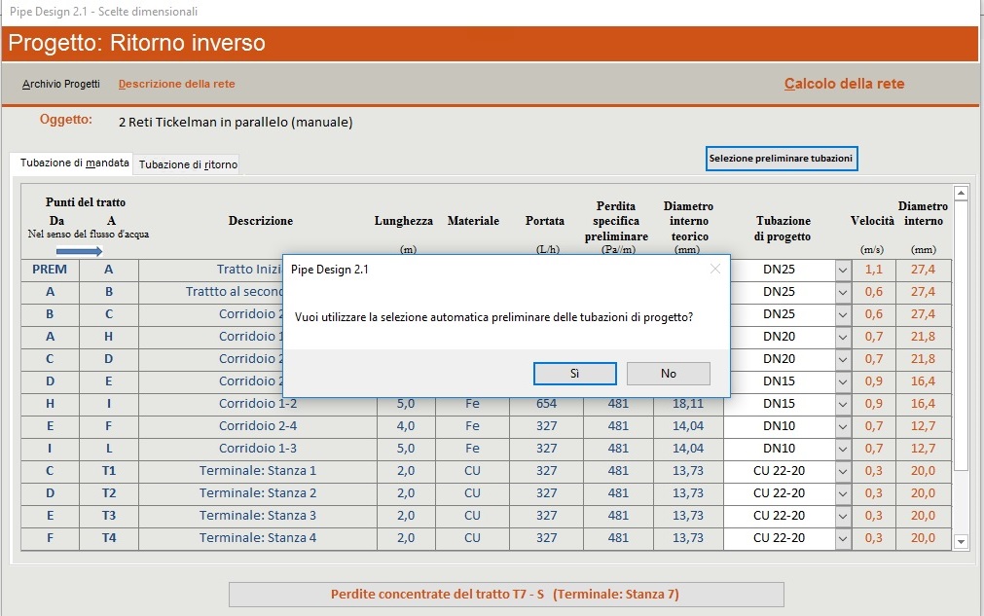The height and width of the screenshot is (616, 984).
Task: Click PREM cell in first row
Action: tap(50, 270)
